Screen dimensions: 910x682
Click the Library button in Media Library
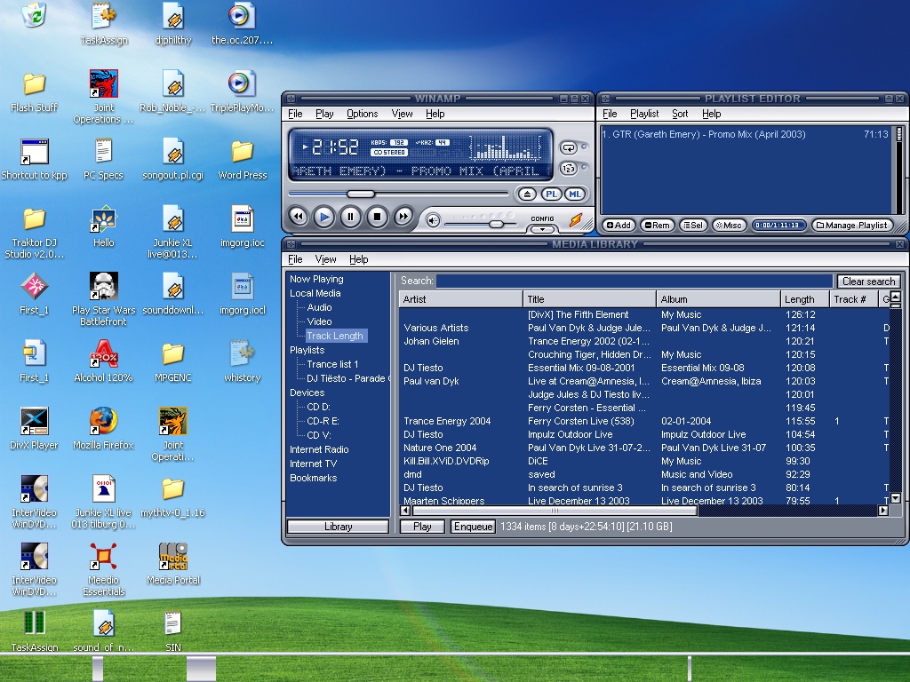pyautogui.click(x=338, y=527)
